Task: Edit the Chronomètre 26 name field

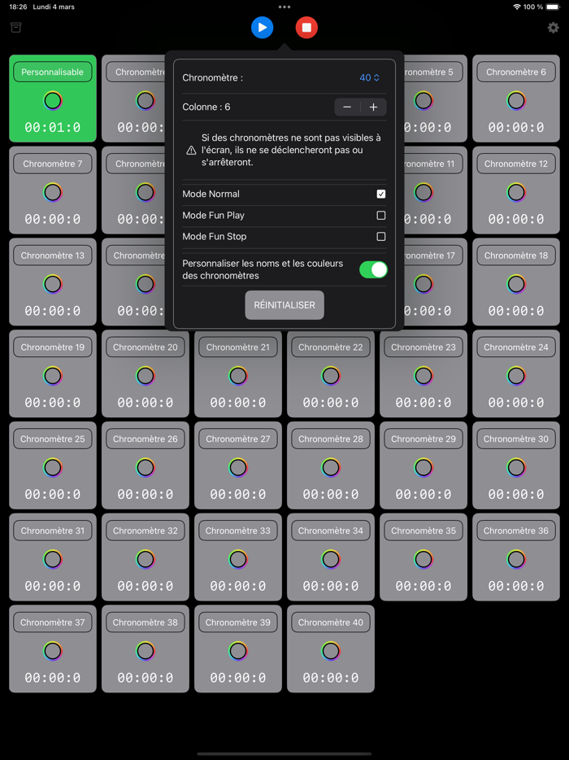Action: [146, 439]
